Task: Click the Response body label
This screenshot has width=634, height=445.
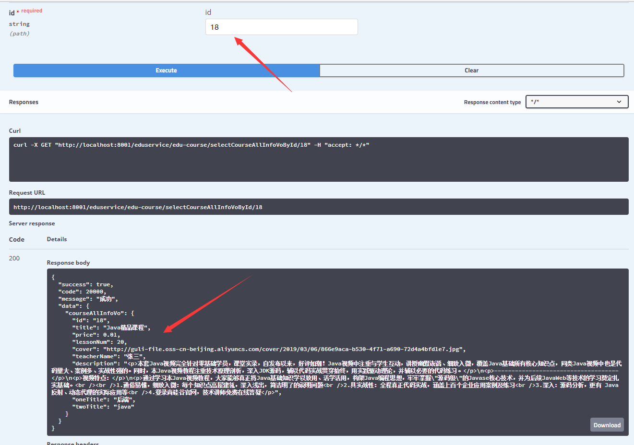Action: coord(68,263)
